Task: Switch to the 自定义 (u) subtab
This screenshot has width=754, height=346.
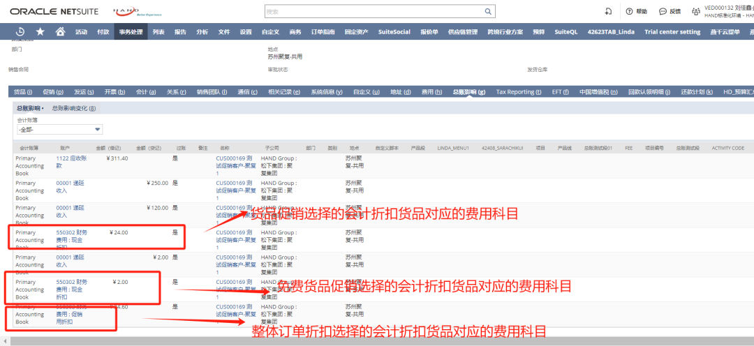Action: [x=366, y=92]
